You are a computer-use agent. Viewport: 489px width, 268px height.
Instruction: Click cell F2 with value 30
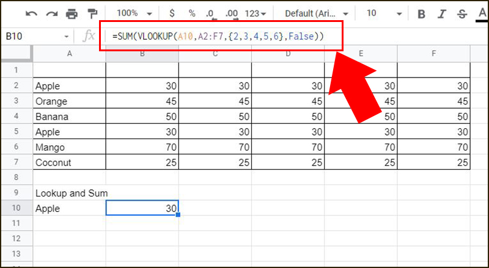click(434, 85)
